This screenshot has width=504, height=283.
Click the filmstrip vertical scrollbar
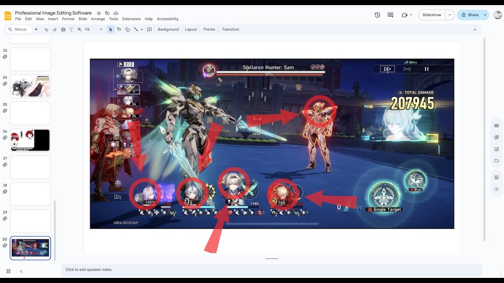point(55,230)
